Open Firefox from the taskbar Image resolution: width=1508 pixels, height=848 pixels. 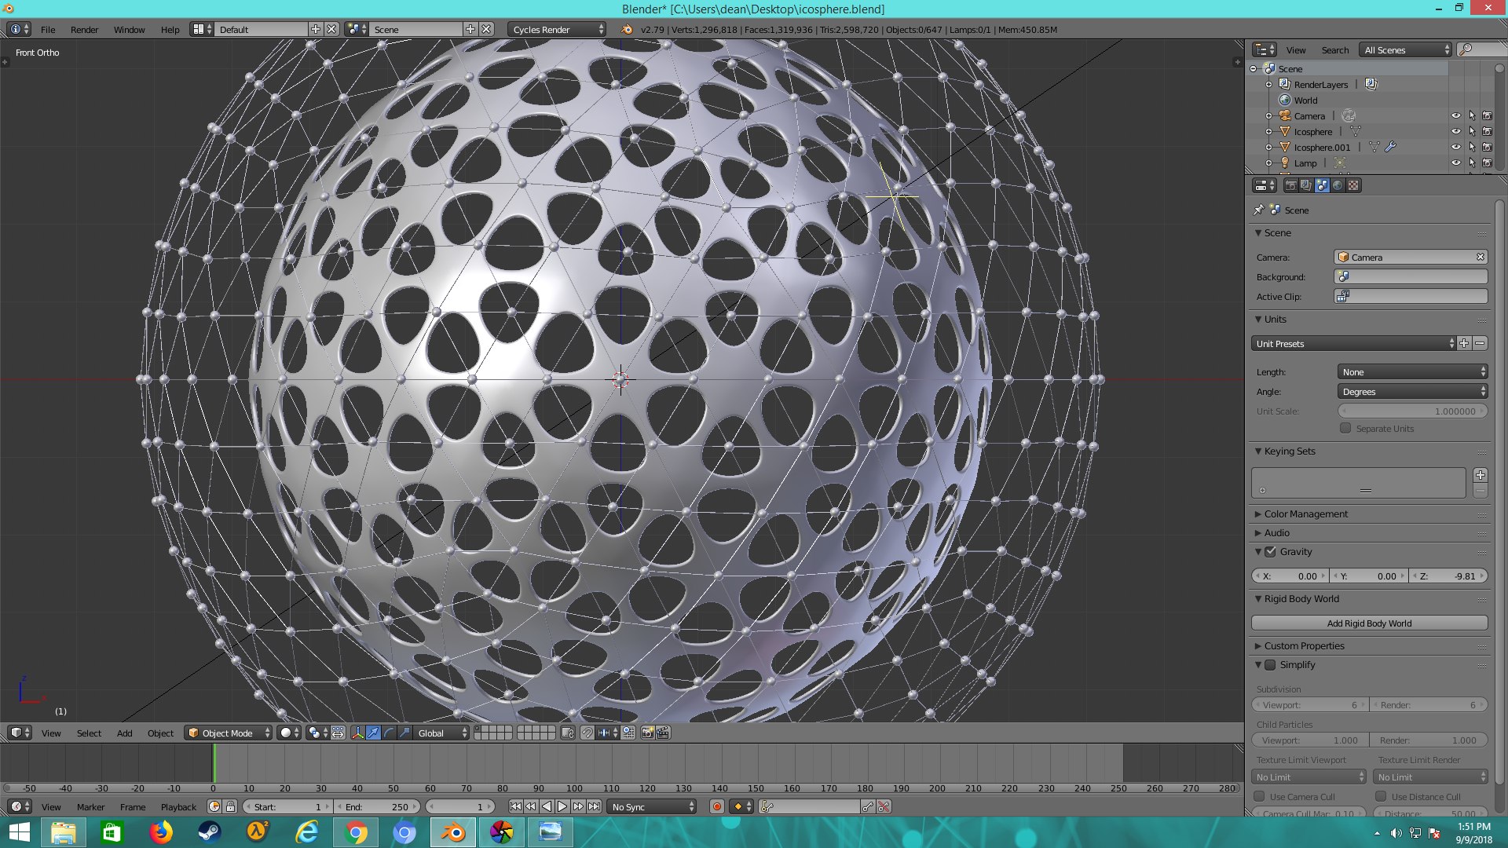tap(161, 832)
